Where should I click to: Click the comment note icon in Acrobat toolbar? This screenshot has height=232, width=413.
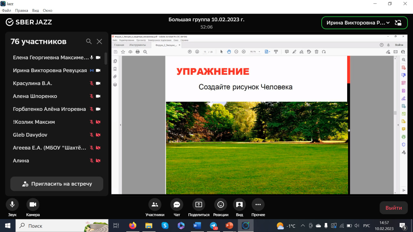pyautogui.click(x=287, y=52)
